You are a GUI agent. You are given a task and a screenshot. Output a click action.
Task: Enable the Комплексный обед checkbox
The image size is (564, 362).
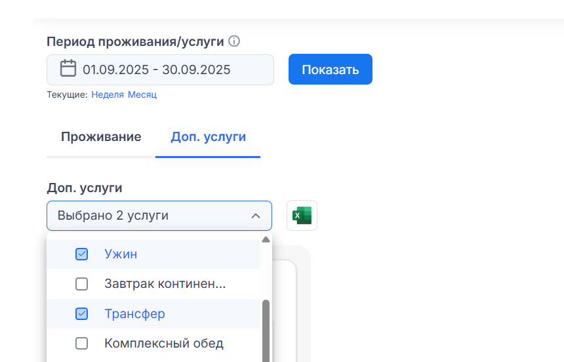click(82, 344)
